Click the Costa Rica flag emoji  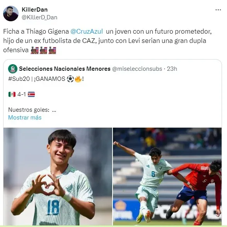pyautogui.click(x=31, y=94)
